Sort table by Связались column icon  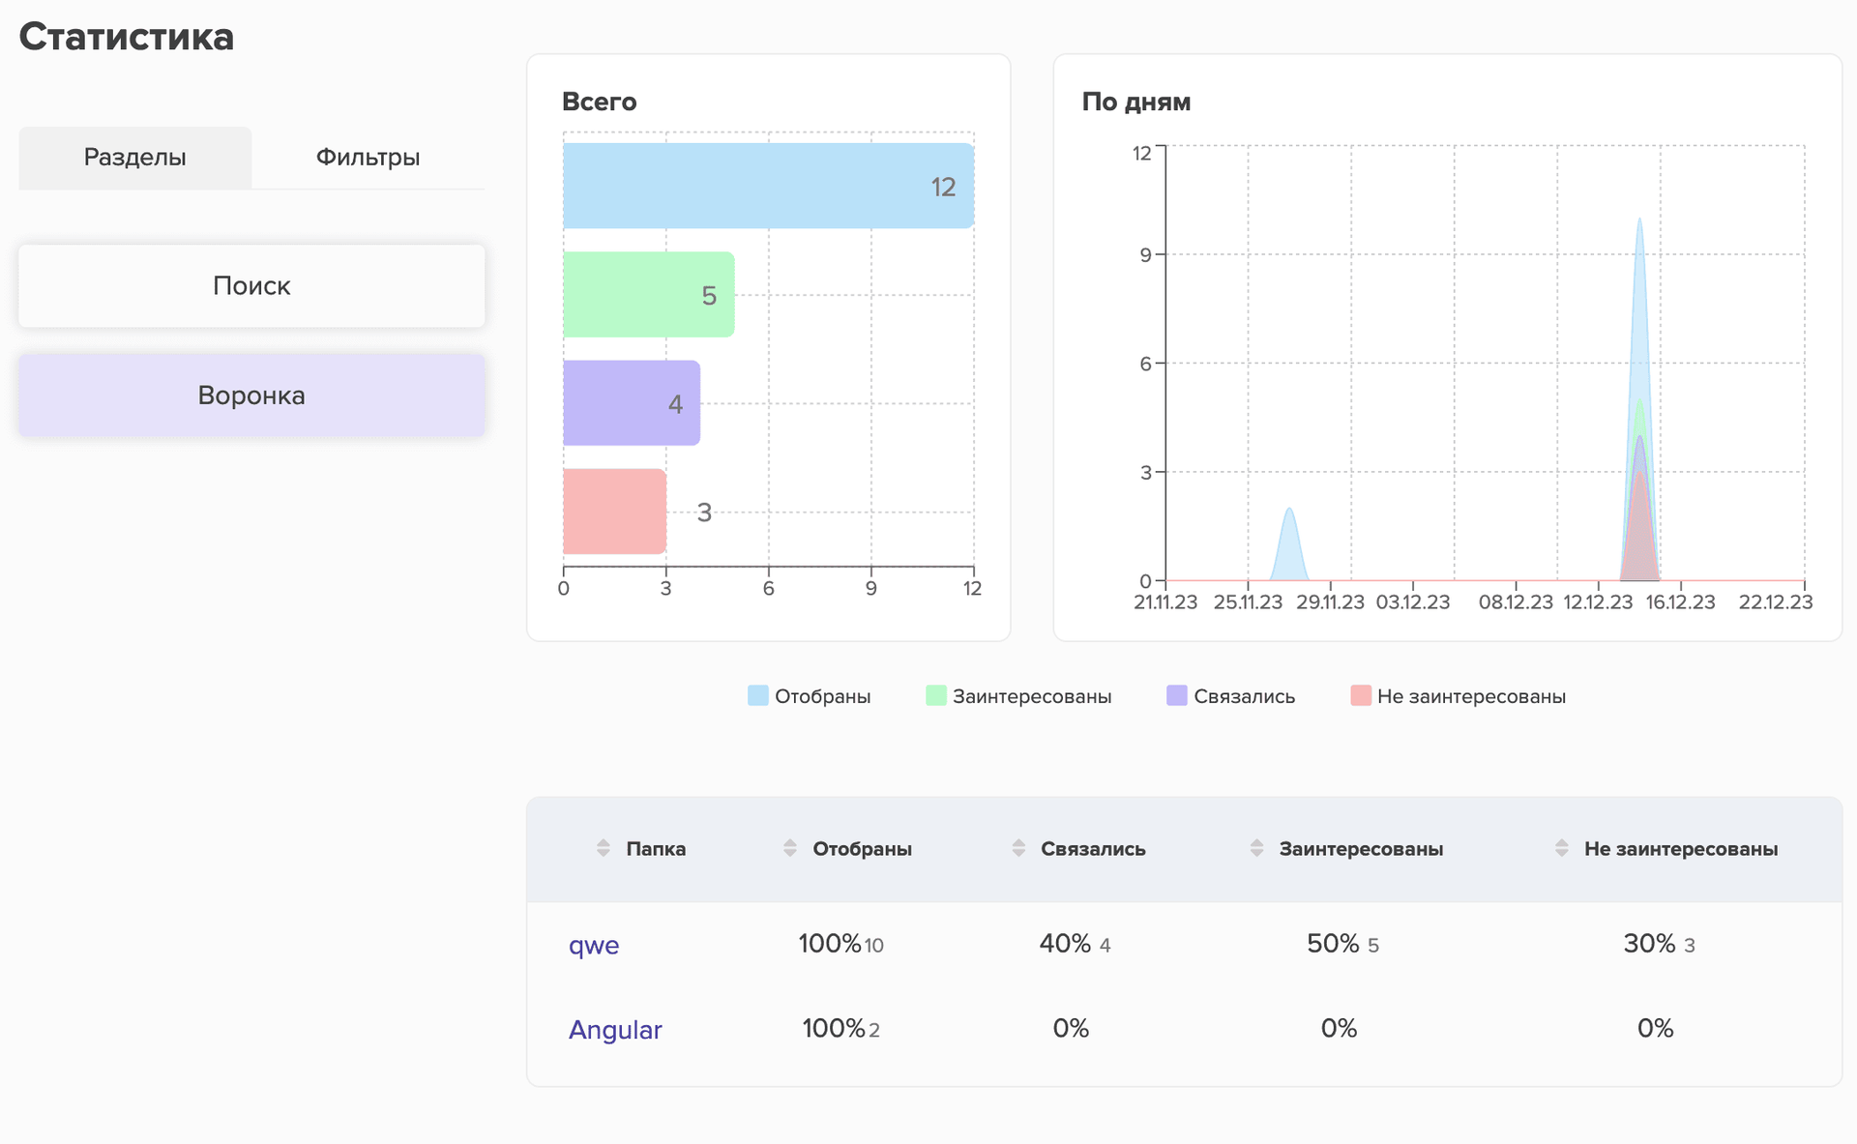coord(1018,848)
